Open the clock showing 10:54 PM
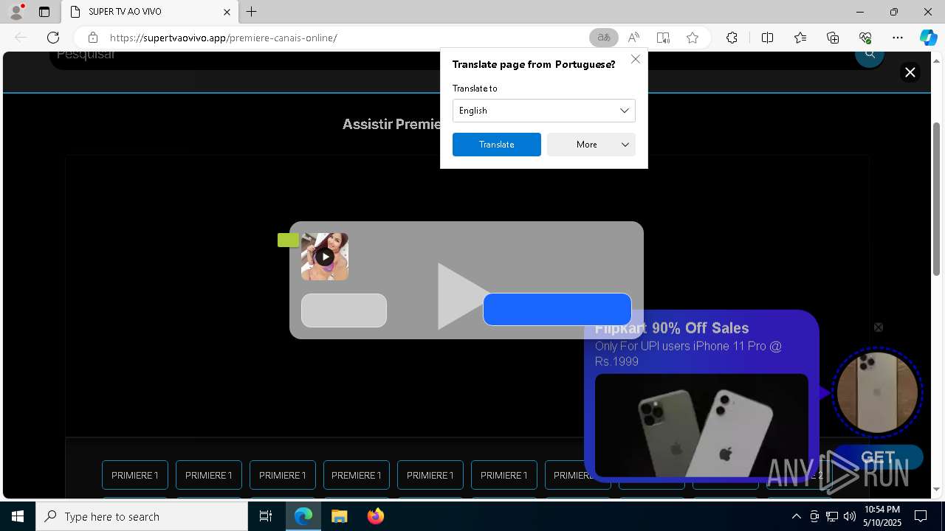The height and width of the screenshot is (531, 945). click(882, 516)
